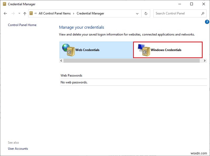210x156 pixels.
Task: Click the Back navigation arrow
Action: [x=6, y=13]
